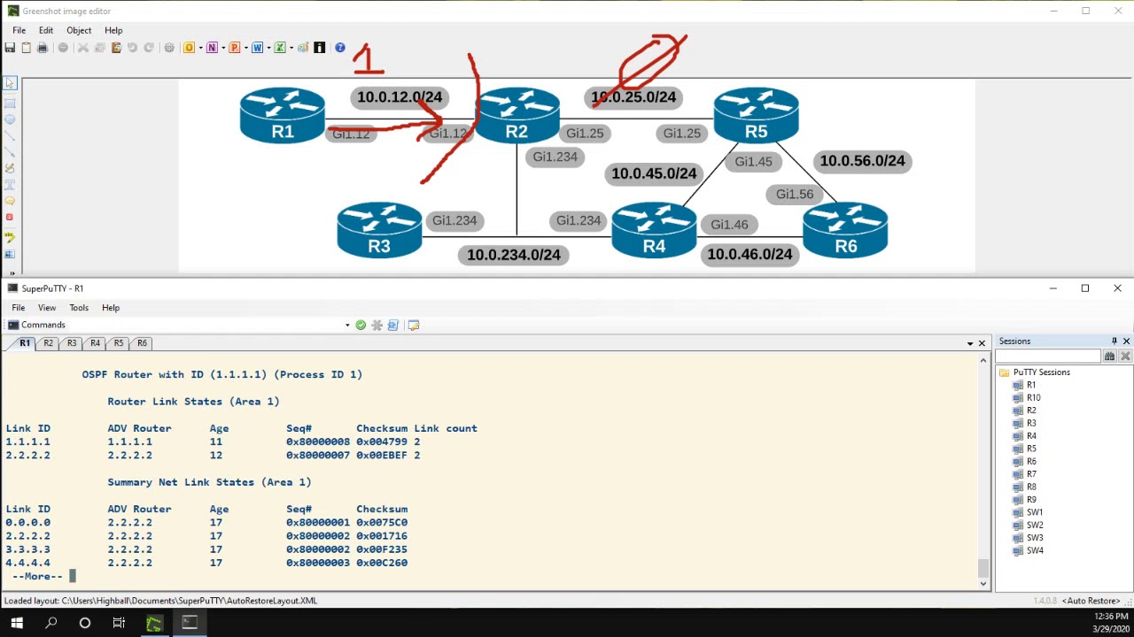Switch to the R6 session tab
Viewport: 1134px width, 637px height.
[x=142, y=343]
